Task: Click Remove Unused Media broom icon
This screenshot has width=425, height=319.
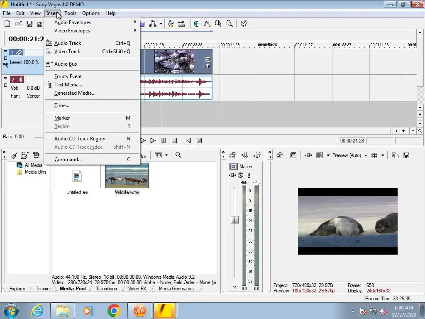Action: click(x=14, y=155)
